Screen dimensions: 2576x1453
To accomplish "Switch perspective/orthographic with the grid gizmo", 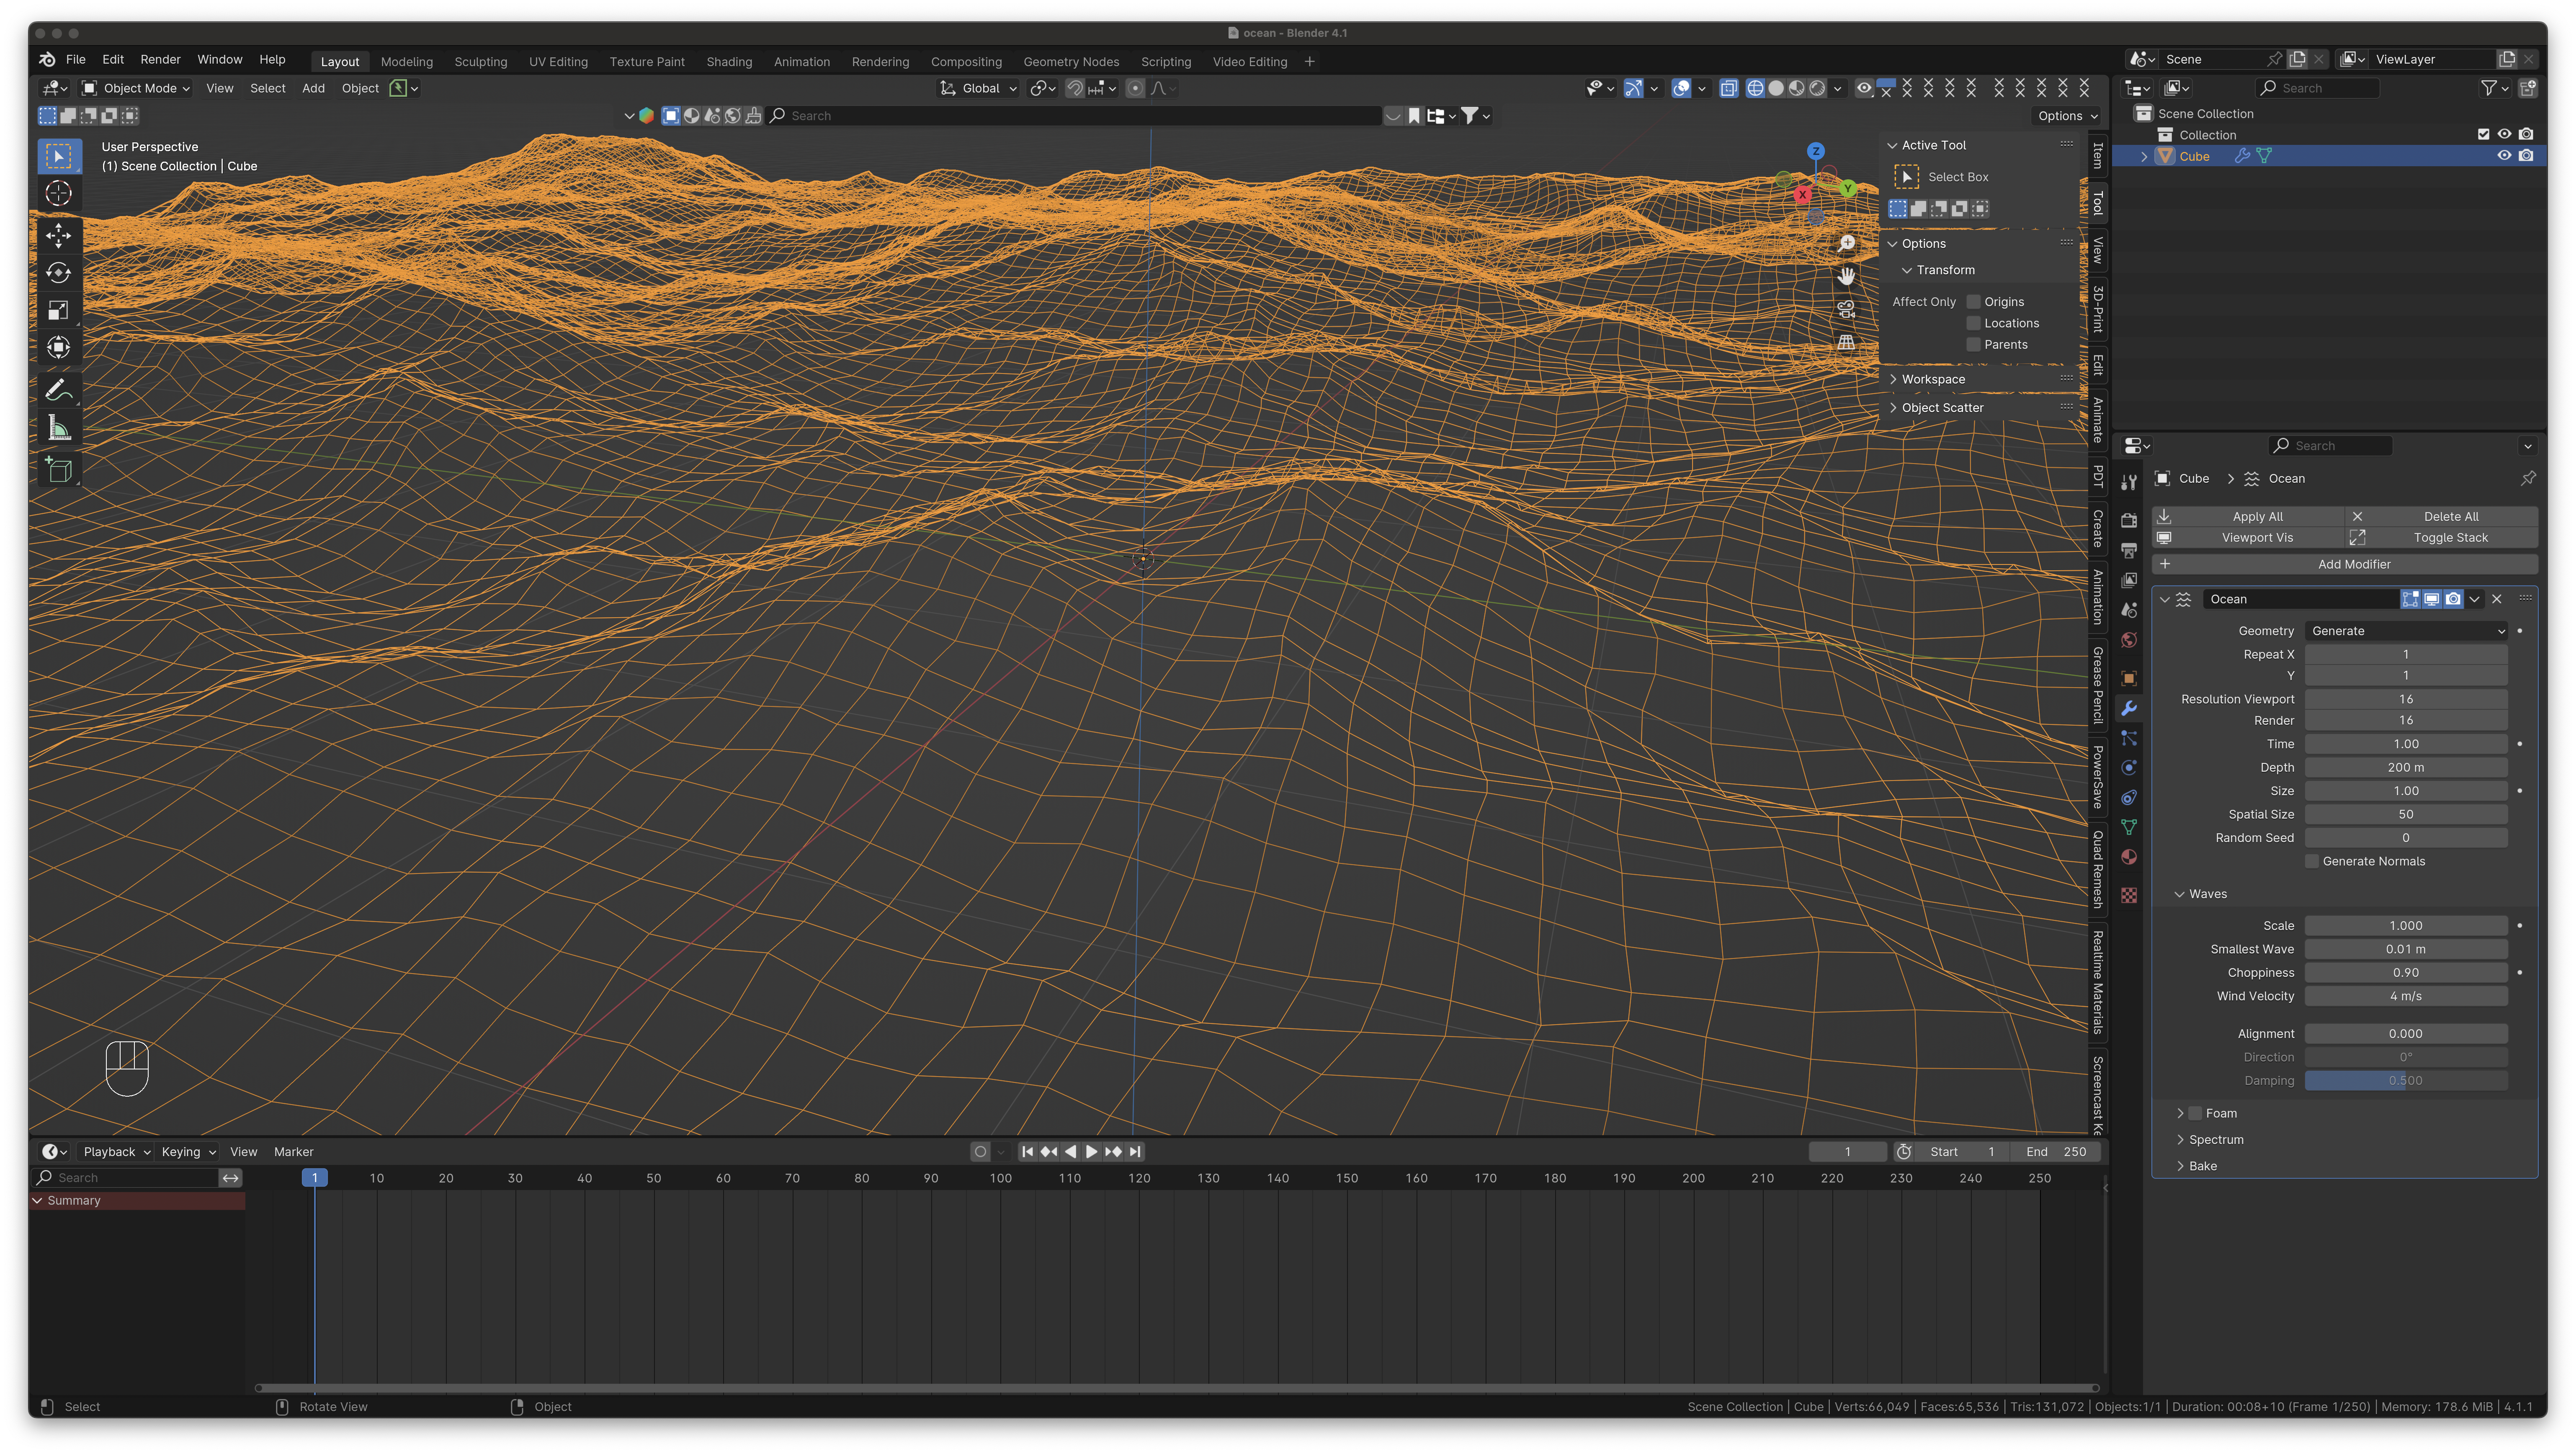I will pyautogui.click(x=1846, y=342).
